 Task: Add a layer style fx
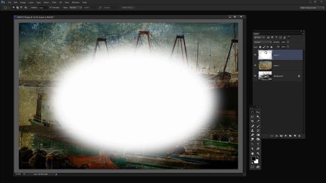click(x=277, y=136)
